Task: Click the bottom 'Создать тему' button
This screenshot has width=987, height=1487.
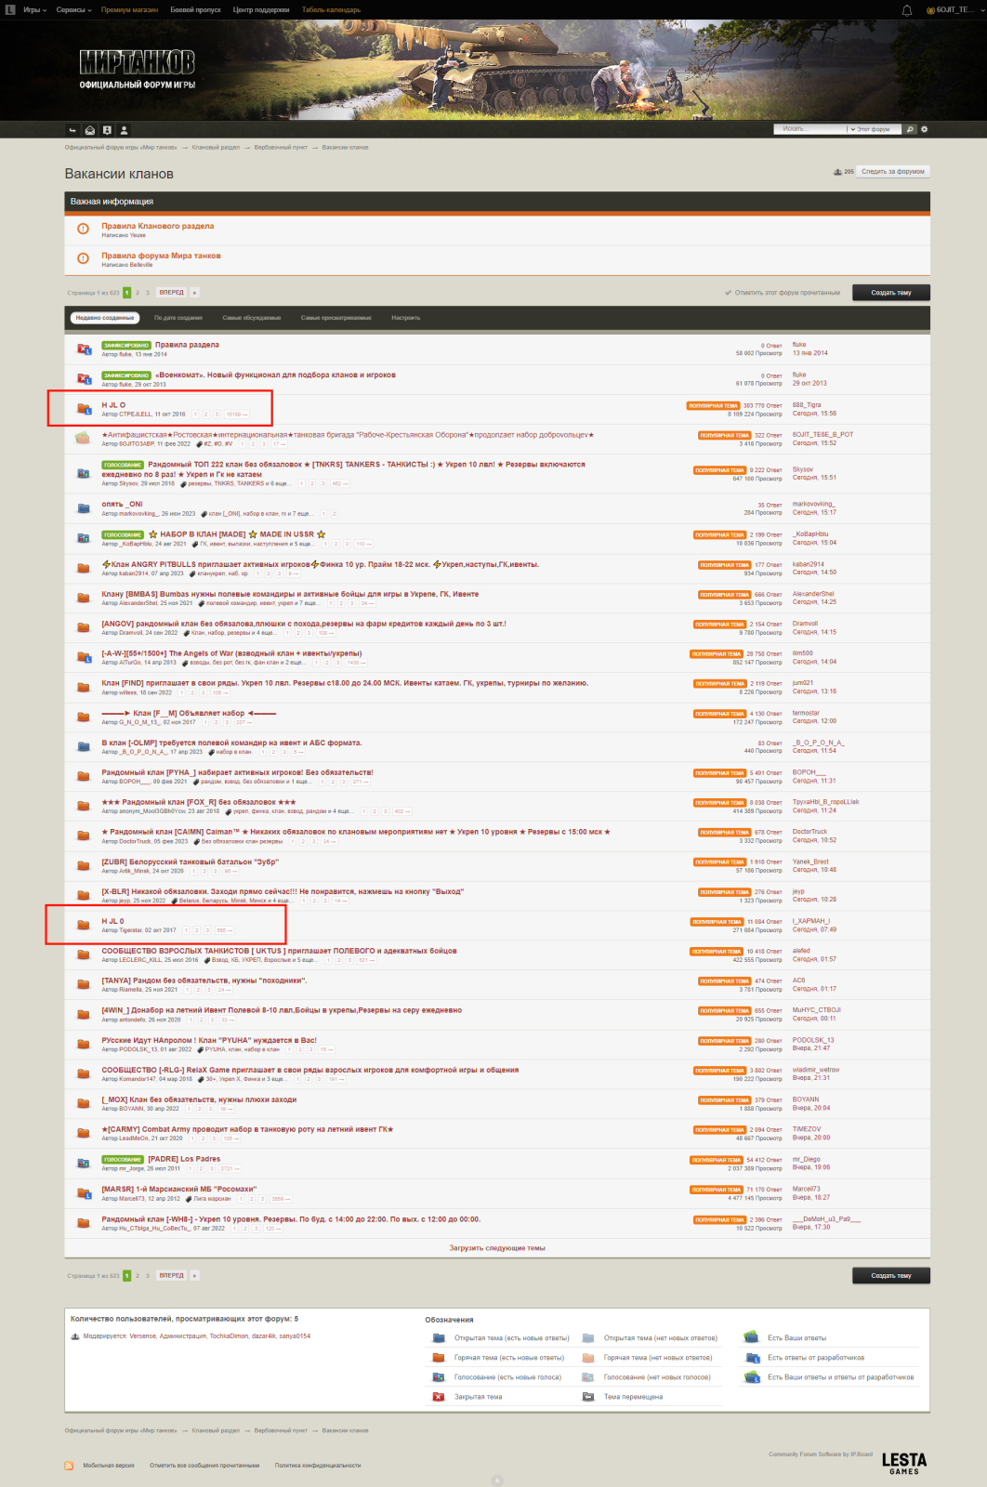Action: (891, 1276)
